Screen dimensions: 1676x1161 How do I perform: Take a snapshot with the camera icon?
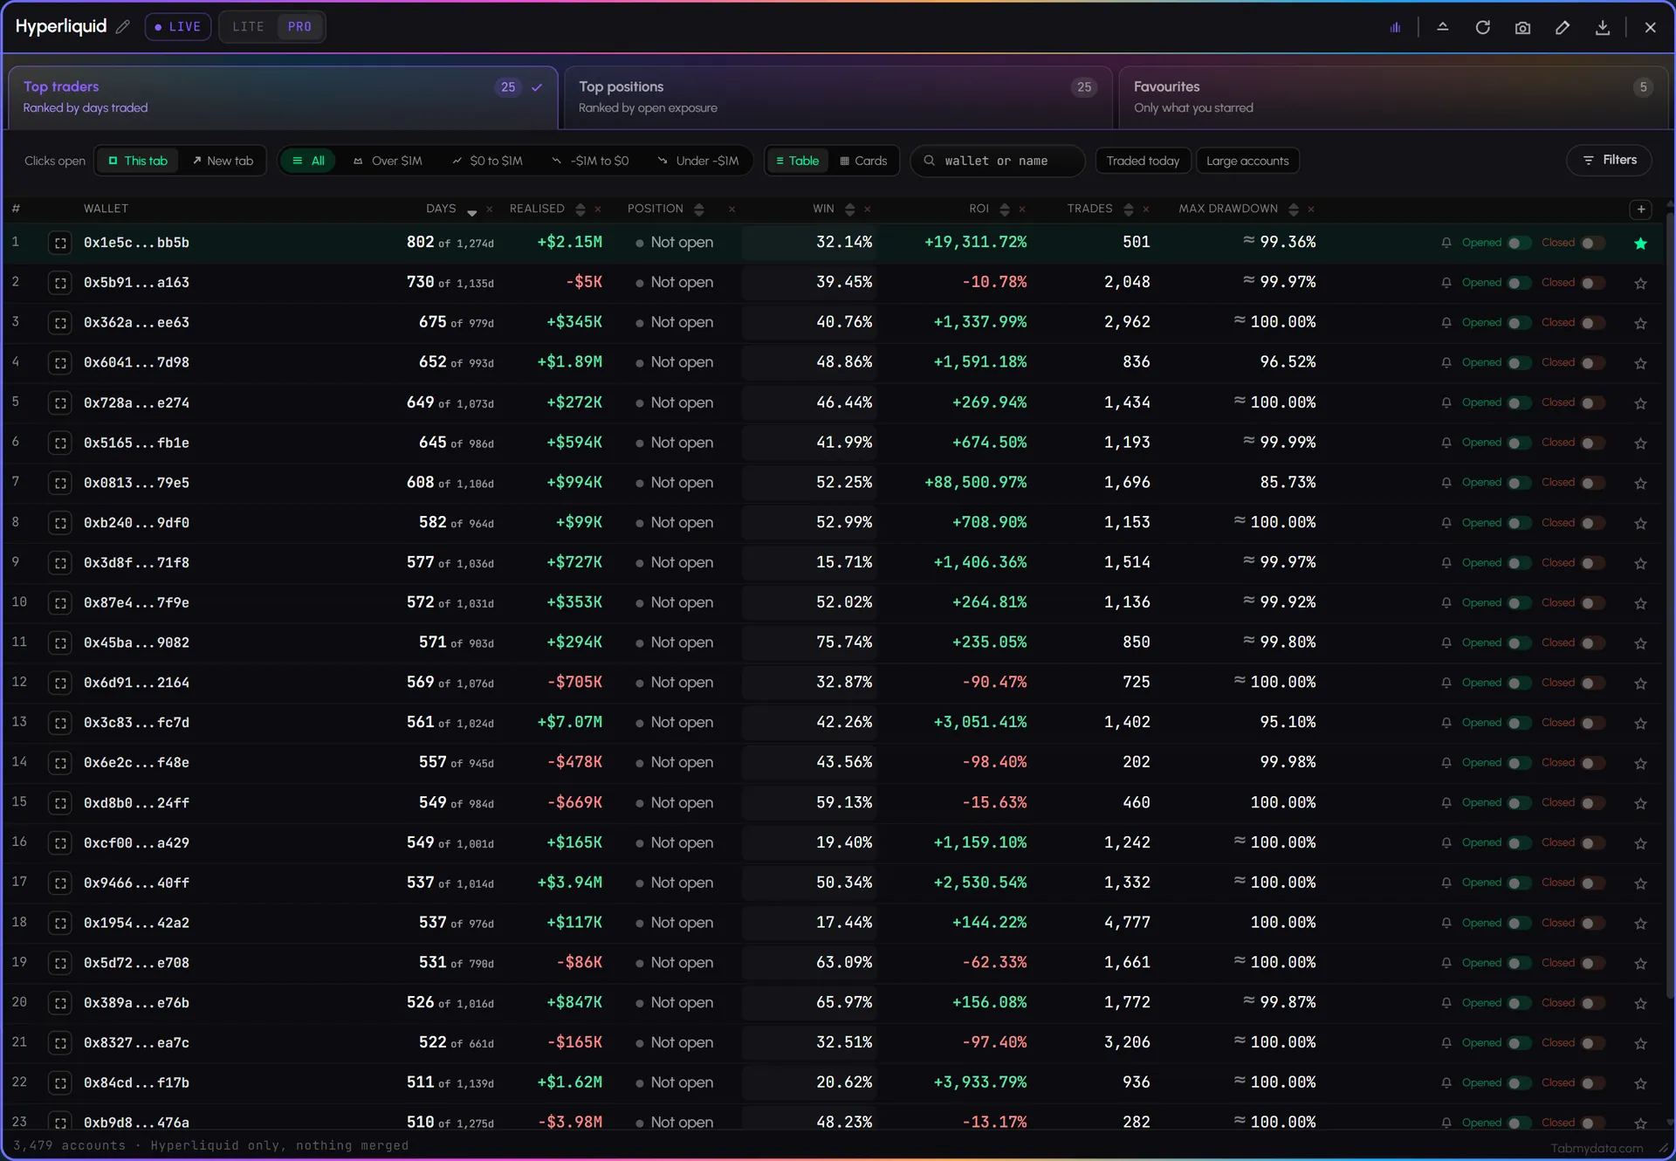coord(1523,27)
